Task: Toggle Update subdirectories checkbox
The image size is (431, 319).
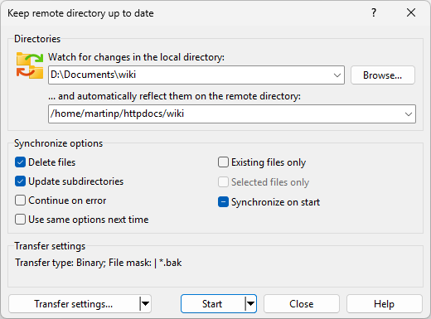Action: (x=20, y=181)
